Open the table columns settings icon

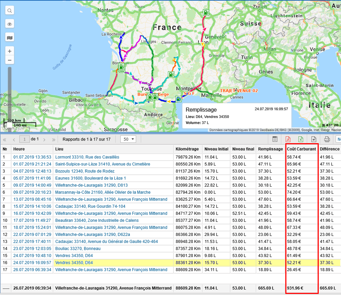[x=275, y=139]
